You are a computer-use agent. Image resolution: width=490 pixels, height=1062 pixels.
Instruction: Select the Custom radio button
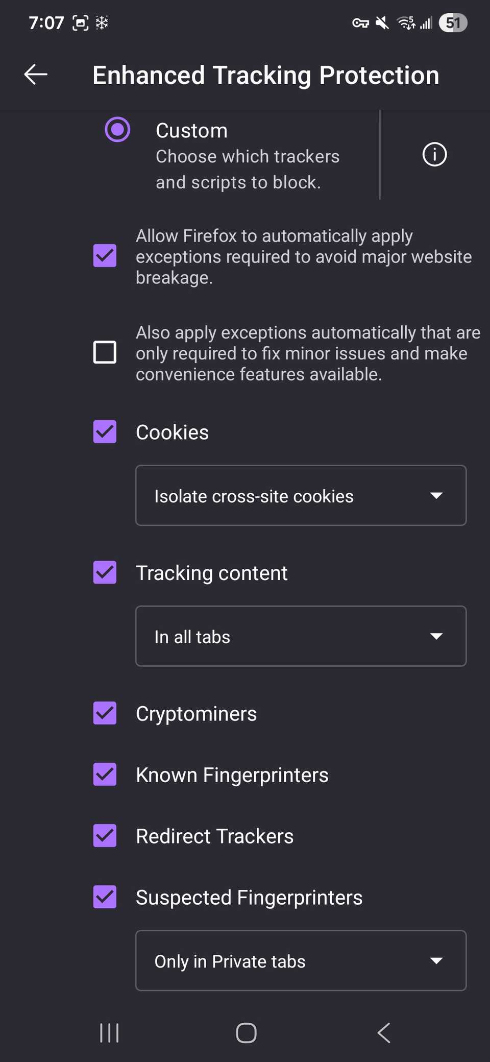pos(117,130)
